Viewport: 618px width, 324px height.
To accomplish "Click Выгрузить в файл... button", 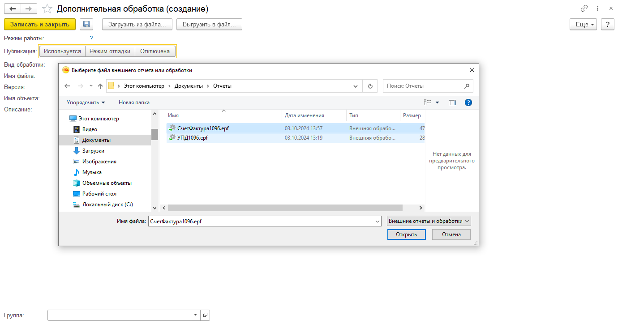I will click(210, 25).
